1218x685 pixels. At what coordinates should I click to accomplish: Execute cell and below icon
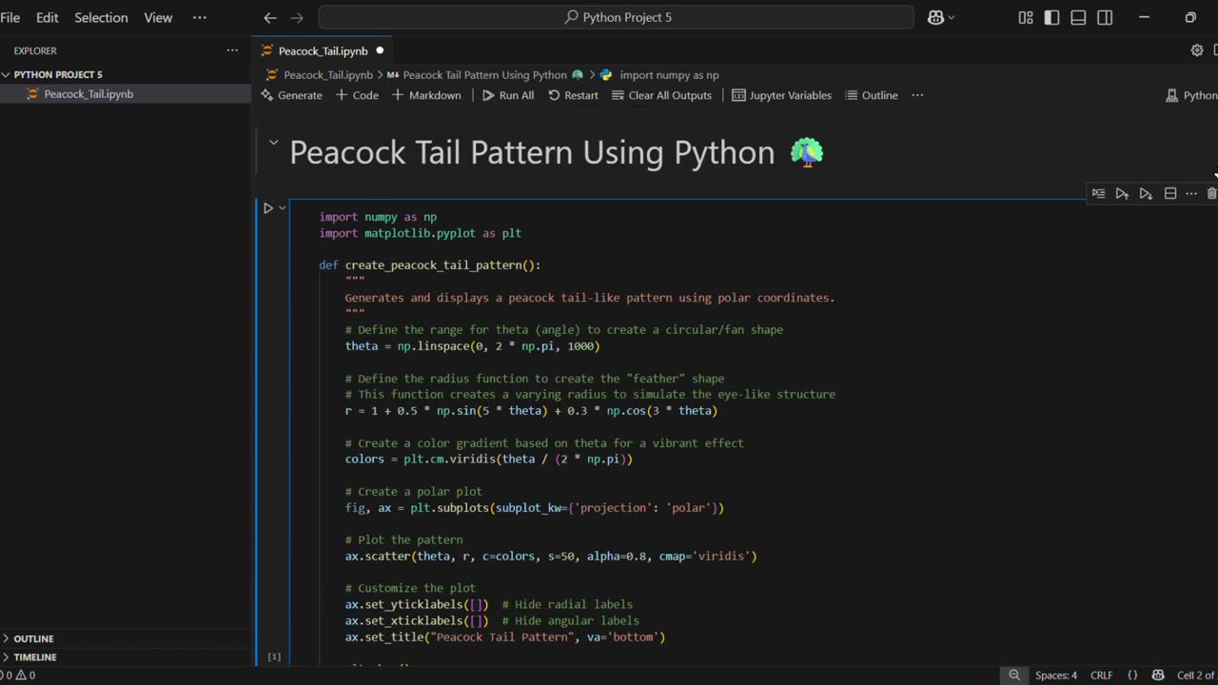coord(1146,193)
